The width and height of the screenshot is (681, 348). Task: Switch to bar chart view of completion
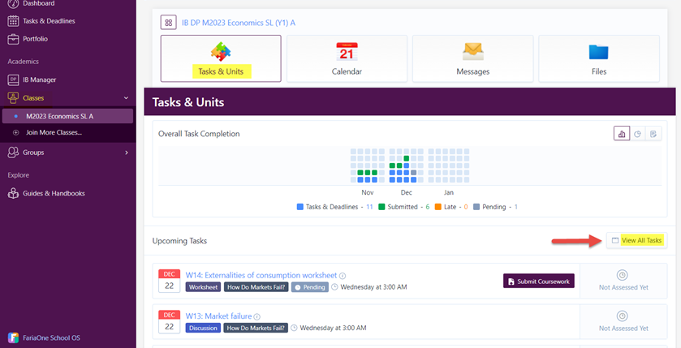tap(622, 134)
